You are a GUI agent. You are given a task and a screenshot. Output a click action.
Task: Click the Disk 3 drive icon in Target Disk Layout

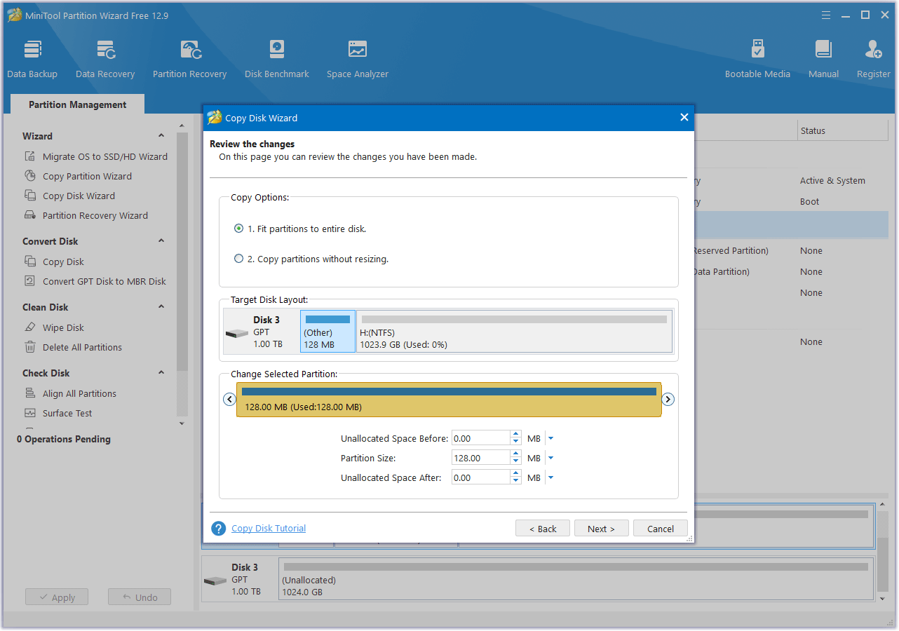tap(236, 334)
